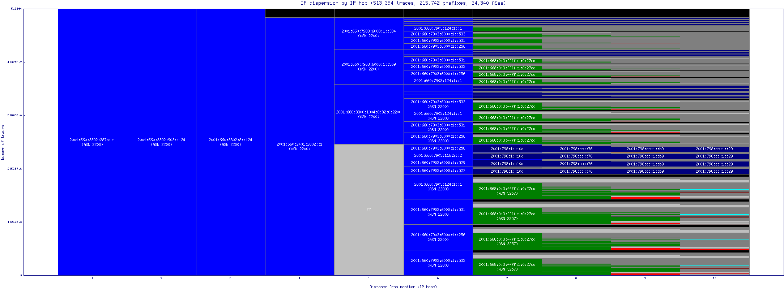784x289 pixels.
Task: Select the y-axis value 102678.8
Action: coord(14,222)
